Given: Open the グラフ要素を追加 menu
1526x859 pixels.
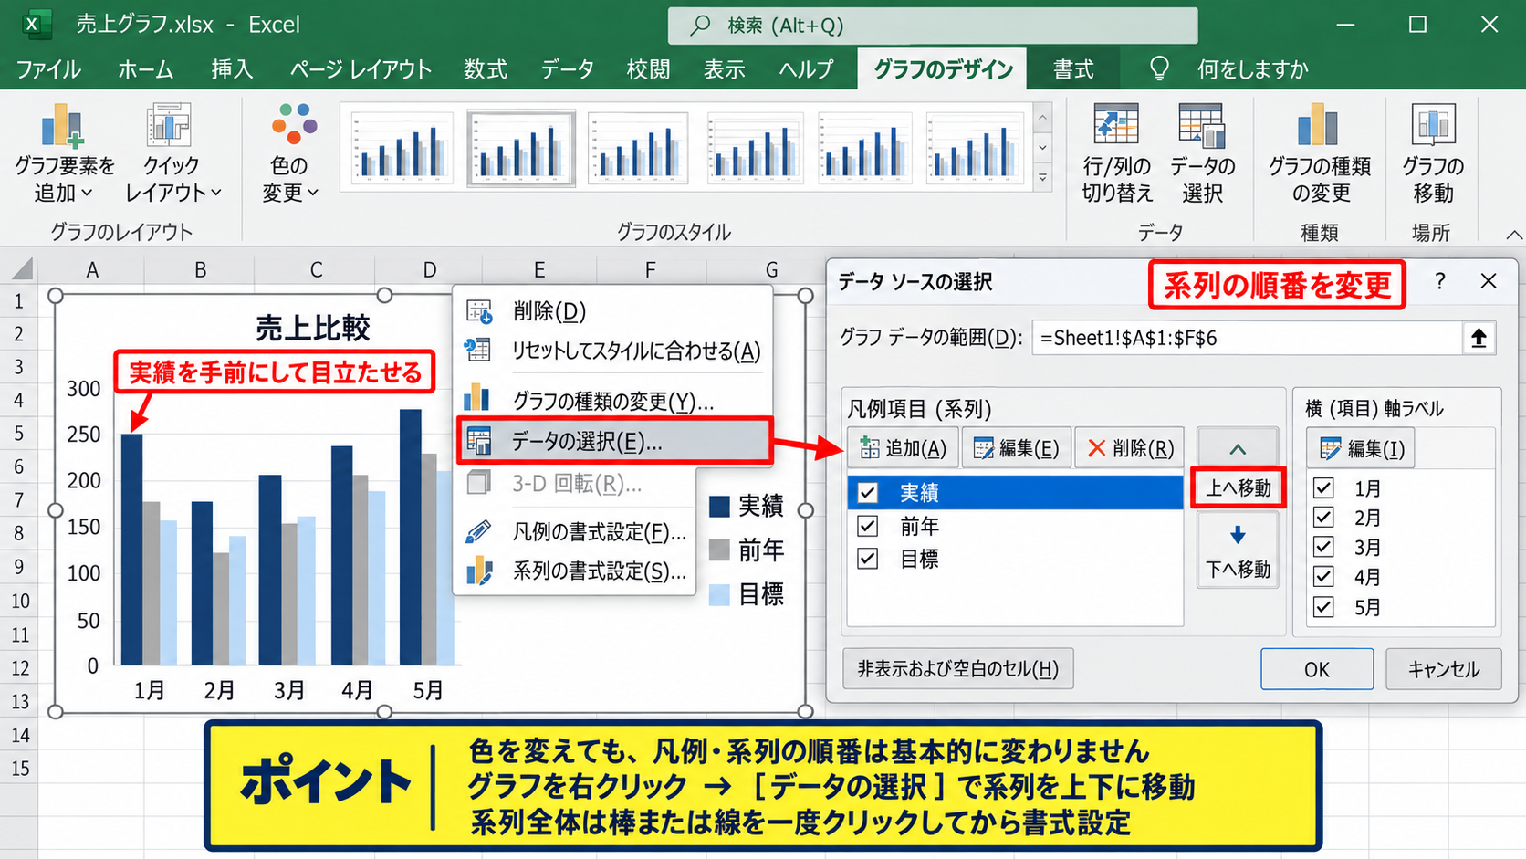Looking at the screenshot, I should tap(64, 152).
